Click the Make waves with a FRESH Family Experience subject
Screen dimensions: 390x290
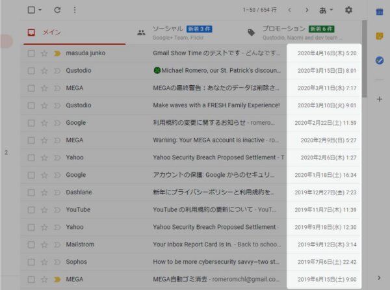coord(216,105)
